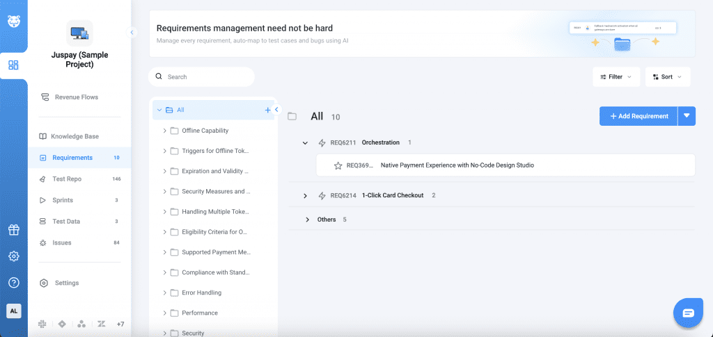Click the dashboard grid icon in left rail
713x337 pixels.
point(13,65)
